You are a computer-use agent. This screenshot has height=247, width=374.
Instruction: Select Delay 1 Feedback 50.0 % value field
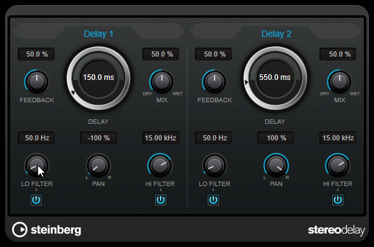pos(36,54)
